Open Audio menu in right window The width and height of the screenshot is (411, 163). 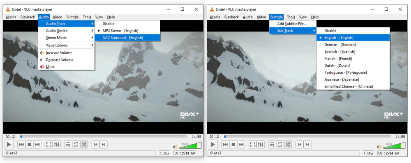[x=247, y=17]
